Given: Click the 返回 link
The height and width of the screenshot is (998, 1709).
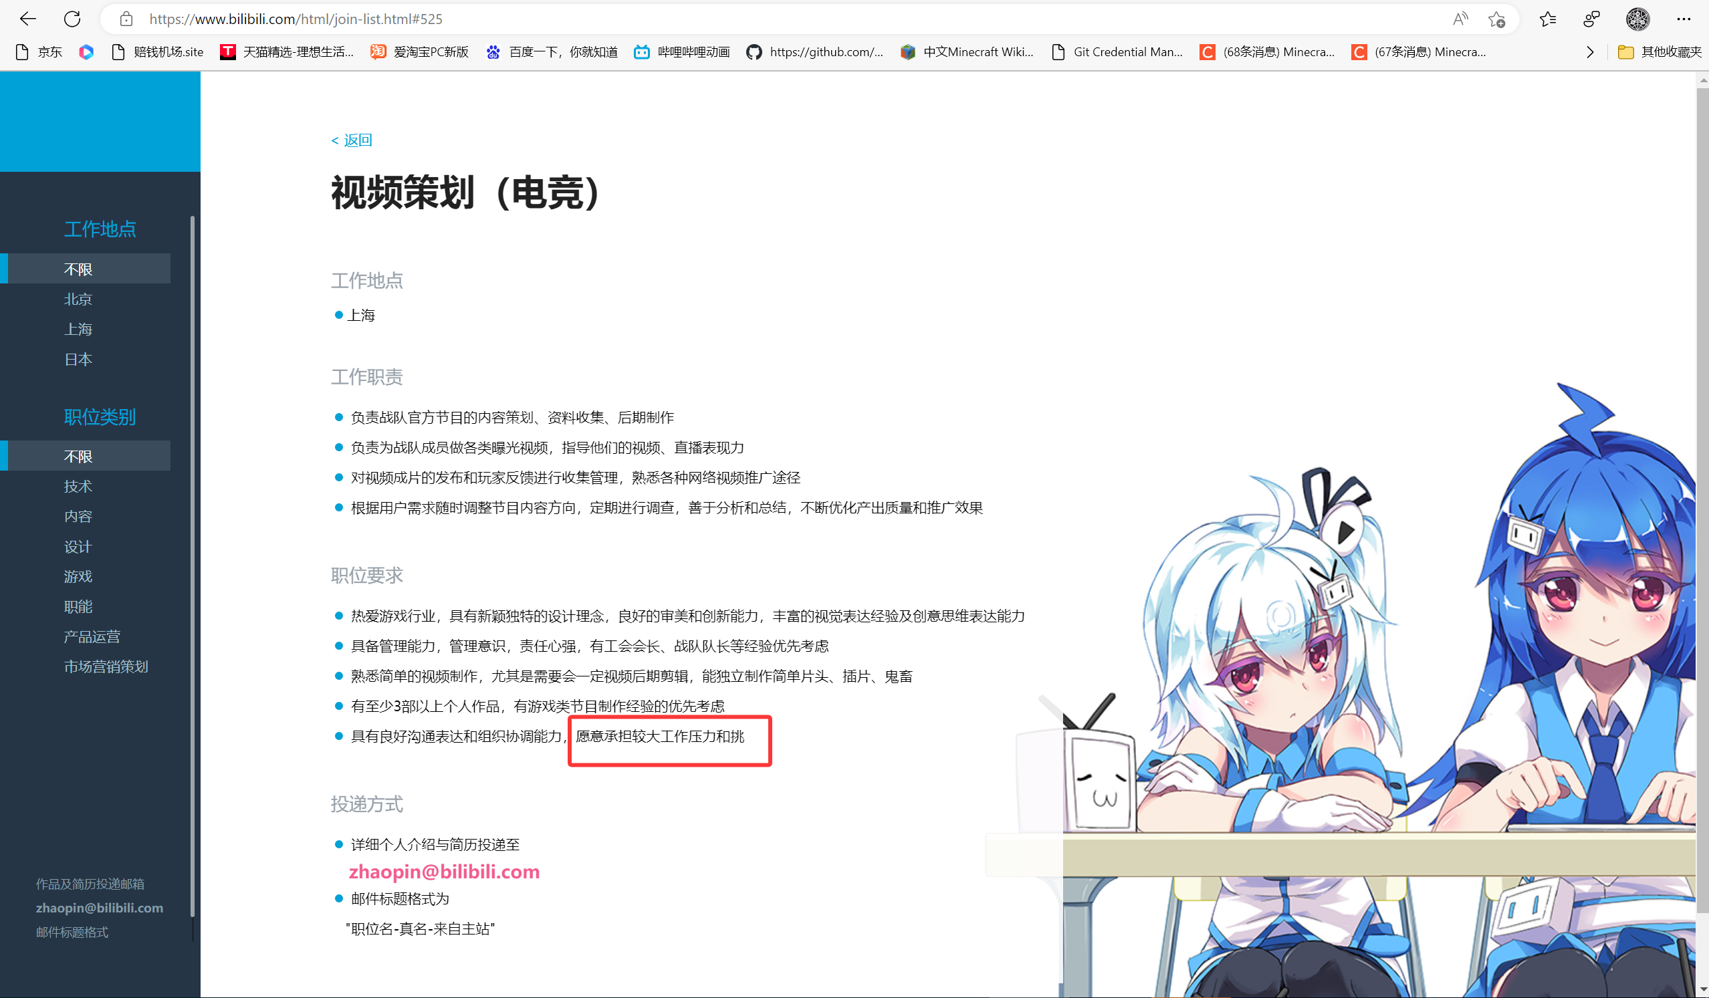Looking at the screenshot, I should coord(352,139).
